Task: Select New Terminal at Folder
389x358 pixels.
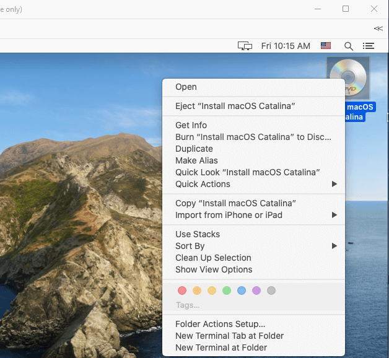Action: 253,347
